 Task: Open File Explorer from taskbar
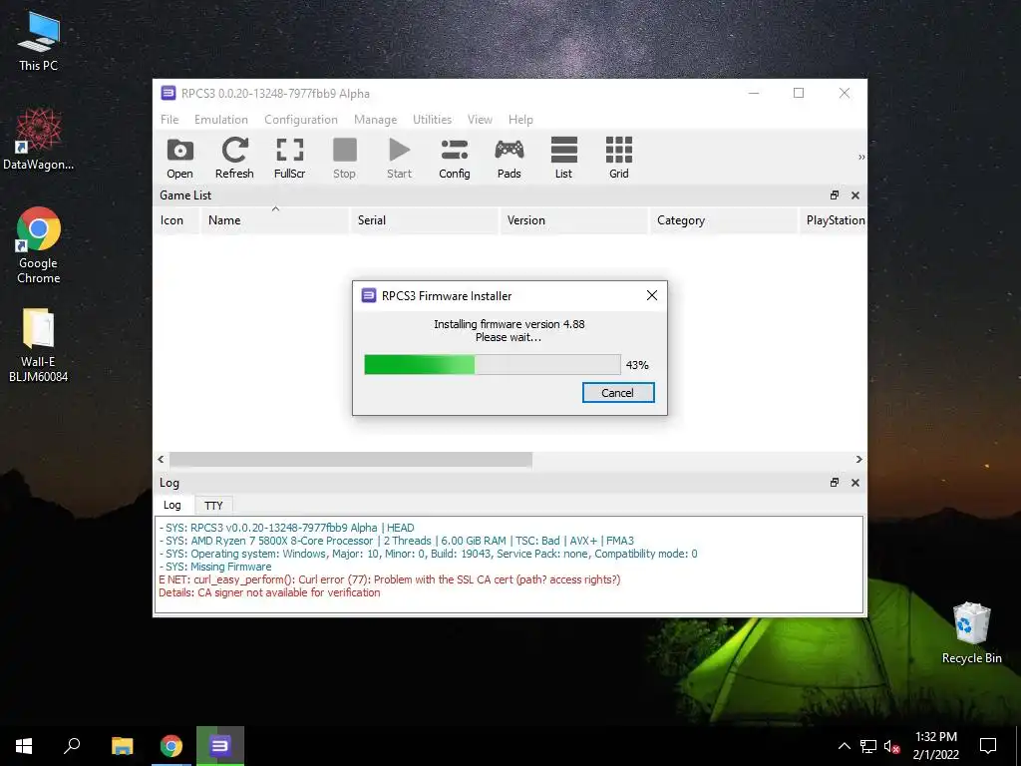tap(122, 746)
